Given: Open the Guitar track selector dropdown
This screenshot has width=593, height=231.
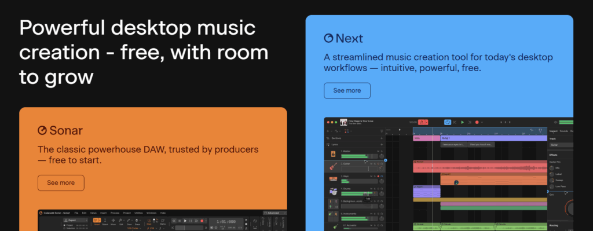Looking at the screenshot, I should pos(561,145).
